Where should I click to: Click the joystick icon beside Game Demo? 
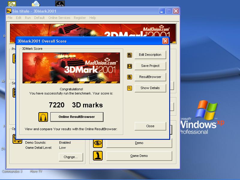(98, 156)
